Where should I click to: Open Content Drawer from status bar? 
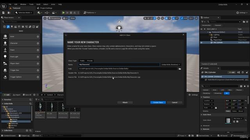click(x=9, y=136)
